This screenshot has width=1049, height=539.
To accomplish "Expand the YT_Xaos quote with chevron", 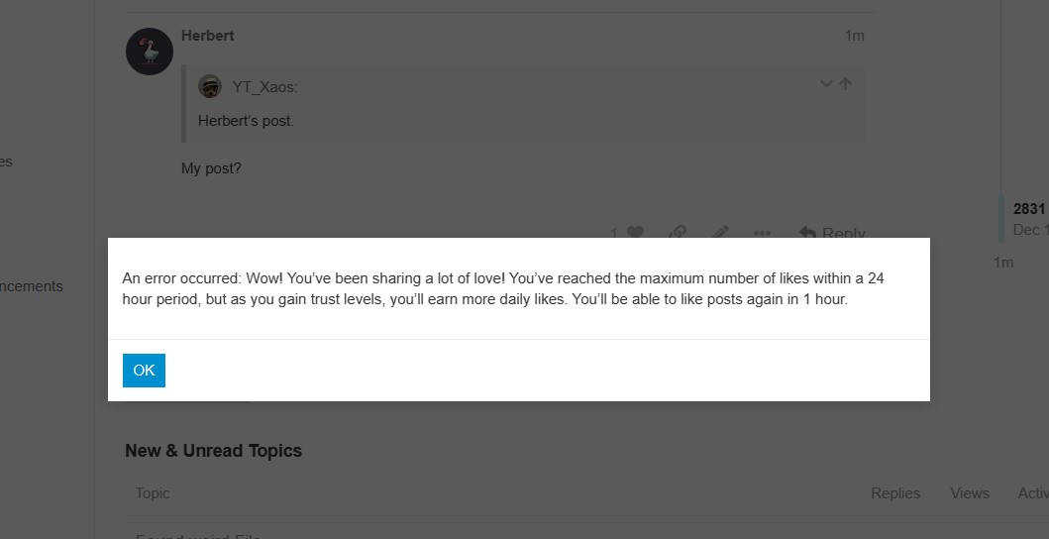I will coord(826,83).
